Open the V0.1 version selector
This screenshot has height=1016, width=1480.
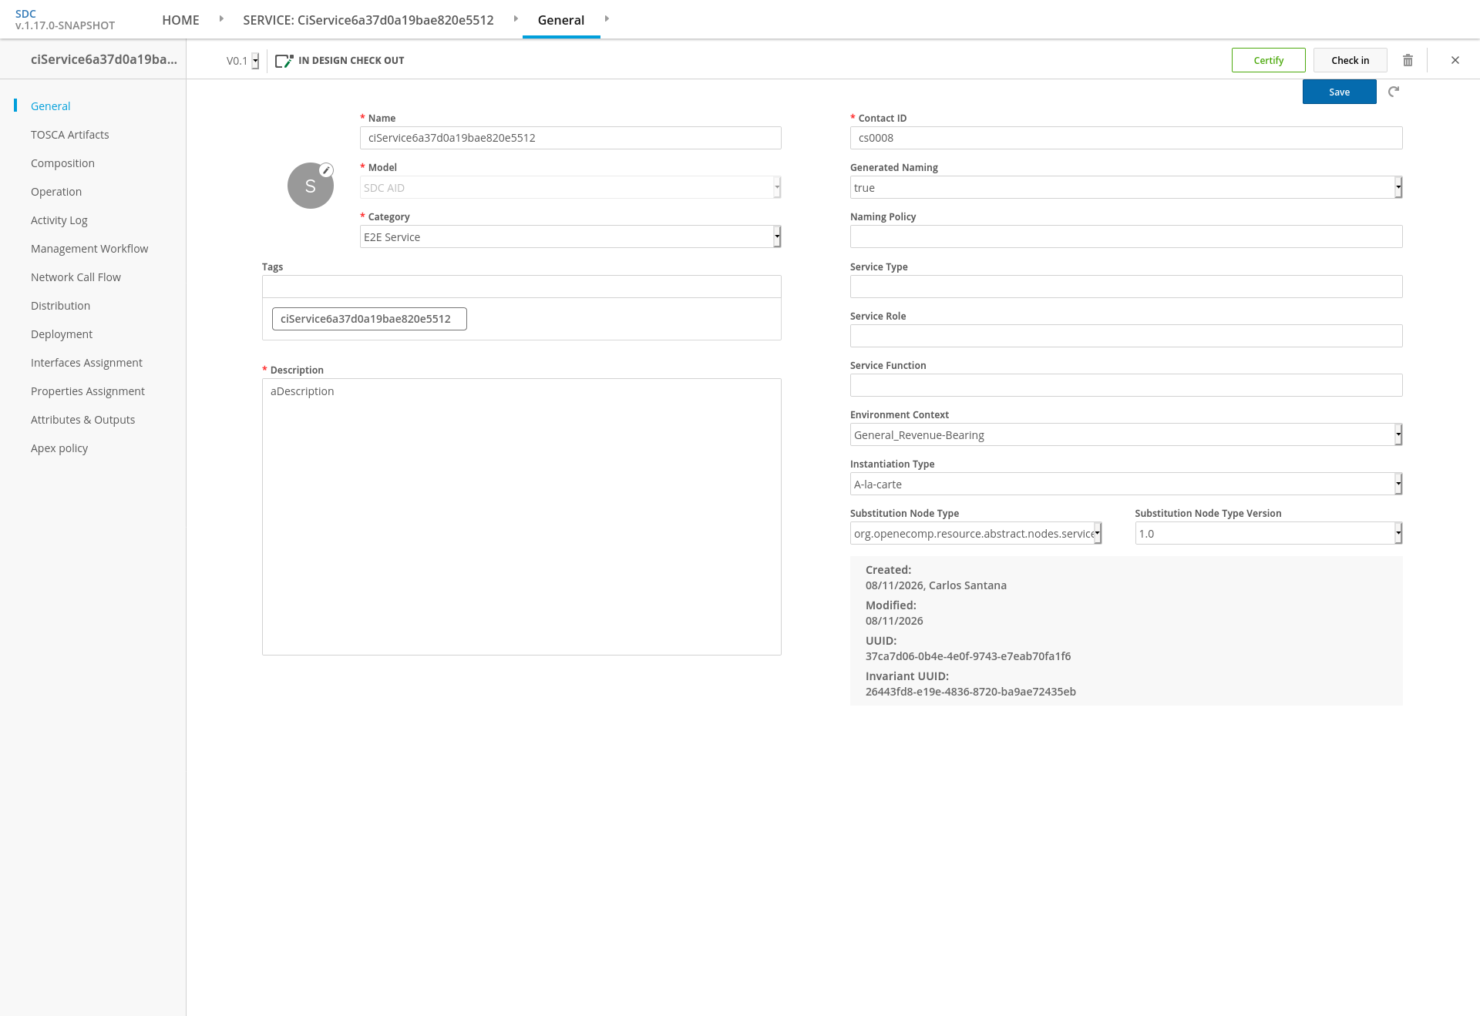tap(242, 61)
